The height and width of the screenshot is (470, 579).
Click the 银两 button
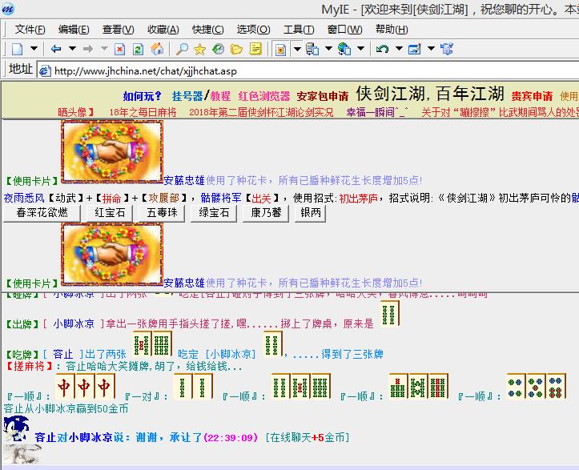coord(310,213)
